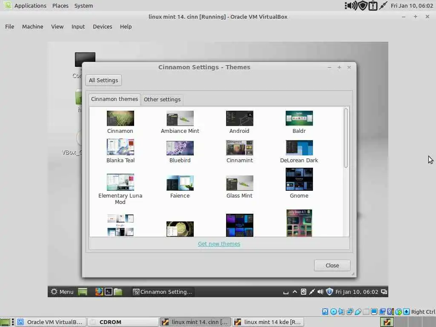Click the VirtualBox audio indicator icon
The height and width of the screenshot is (327, 436).
pyautogui.click(x=341, y=312)
